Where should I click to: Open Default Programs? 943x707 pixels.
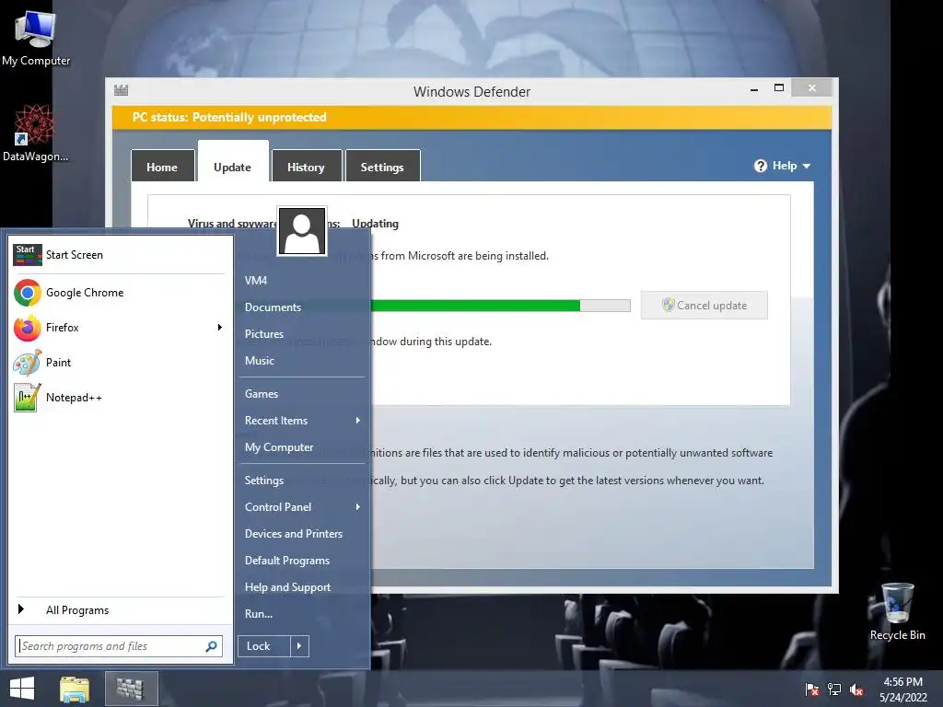click(302, 561)
